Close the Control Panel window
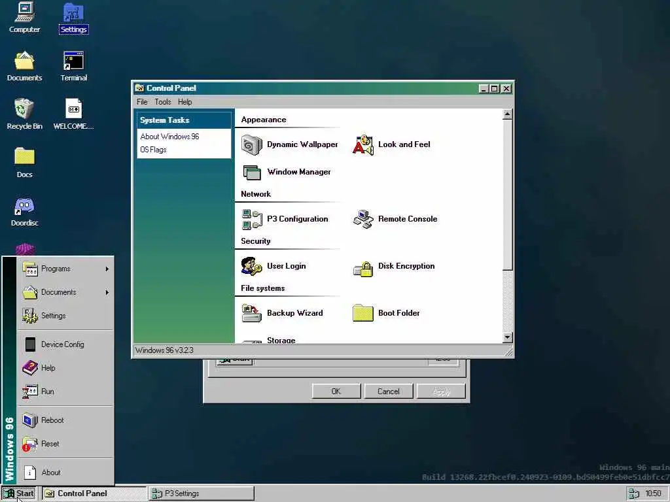The width and height of the screenshot is (670, 502). (506, 88)
